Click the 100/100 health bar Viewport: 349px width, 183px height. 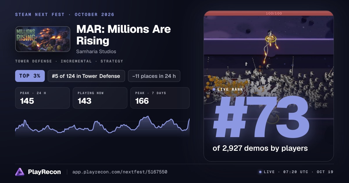point(269,13)
